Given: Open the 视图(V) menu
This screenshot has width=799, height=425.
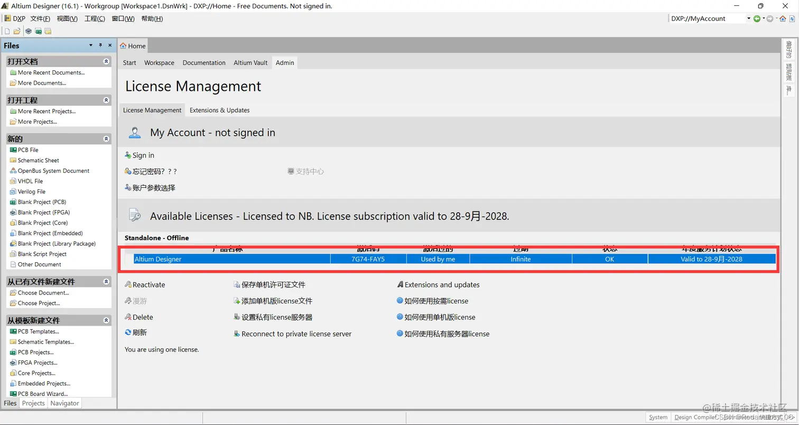Looking at the screenshot, I should click(x=67, y=19).
